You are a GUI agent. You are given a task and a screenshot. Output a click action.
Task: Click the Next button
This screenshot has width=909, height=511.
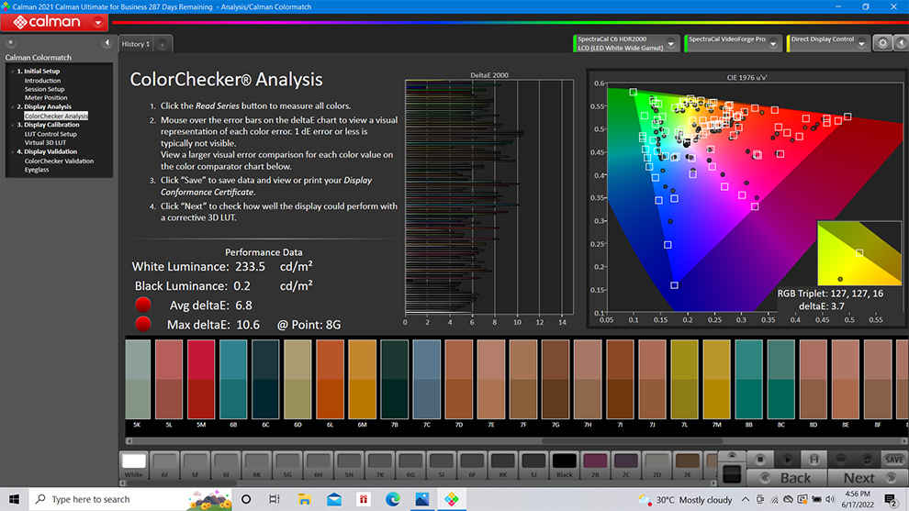coord(868,478)
